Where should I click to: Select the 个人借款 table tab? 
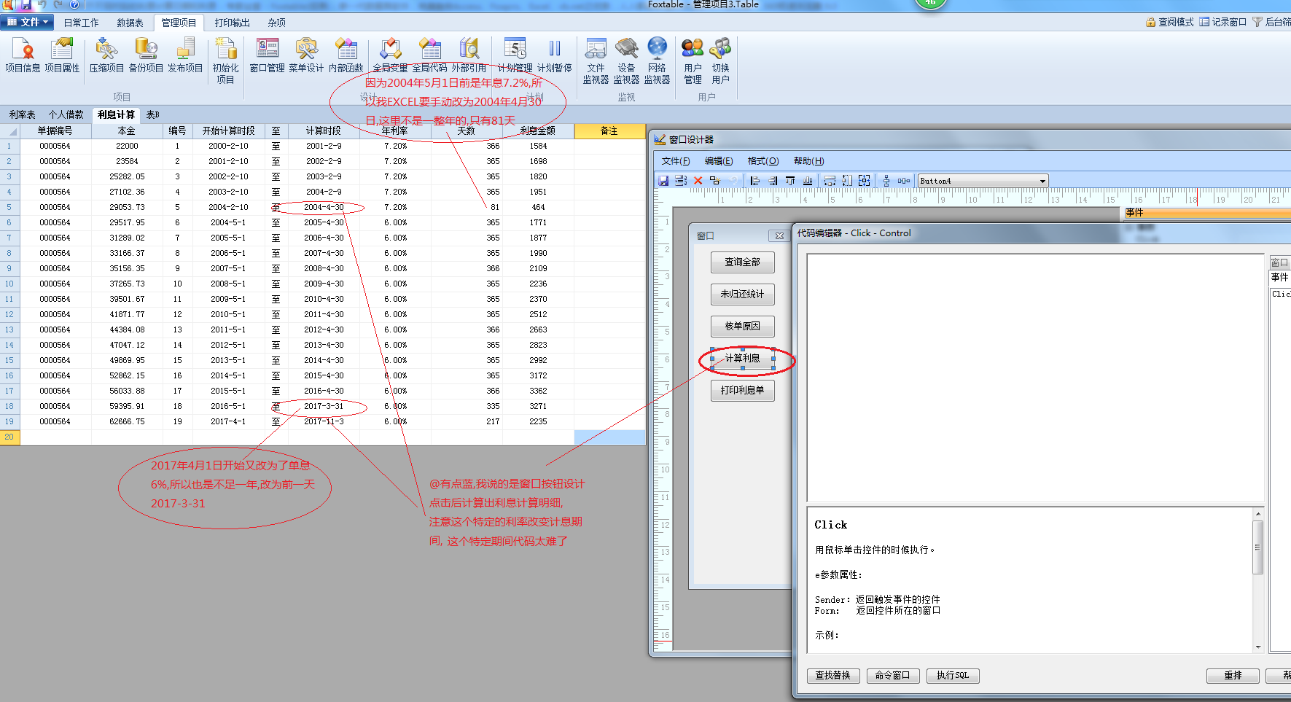point(66,114)
